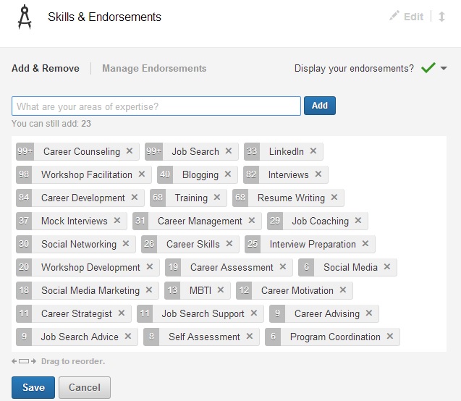Remove the Program Coordination skill
461x401 pixels.
click(x=390, y=337)
